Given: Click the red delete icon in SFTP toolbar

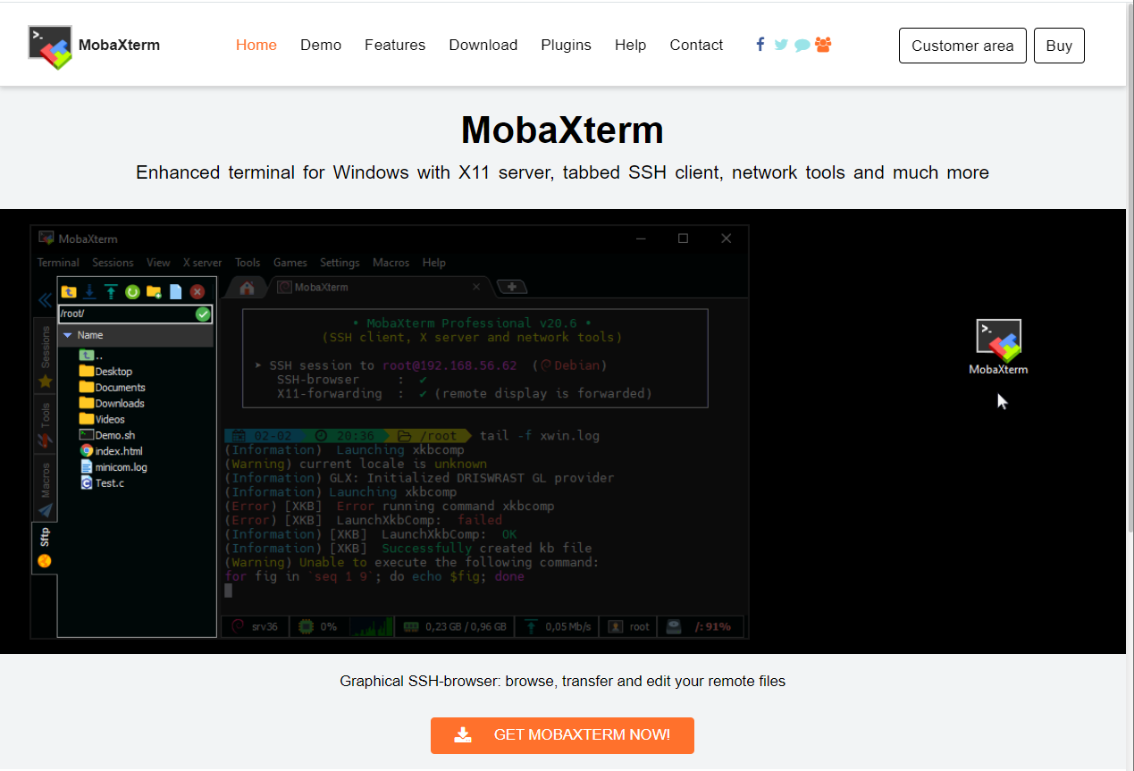Looking at the screenshot, I should (x=197, y=291).
